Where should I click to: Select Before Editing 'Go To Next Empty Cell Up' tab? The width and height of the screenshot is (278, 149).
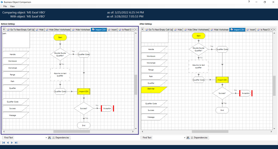[x=21, y=29]
